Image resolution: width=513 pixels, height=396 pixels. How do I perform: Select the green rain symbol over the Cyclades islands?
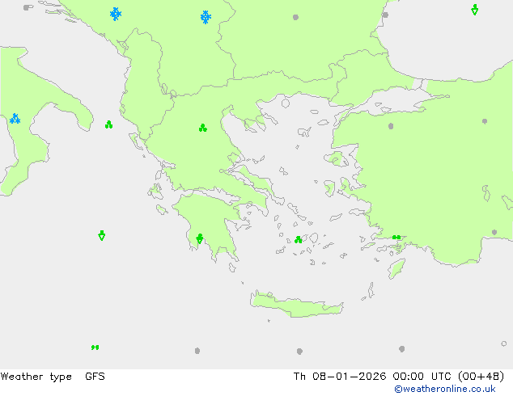point(298,240)
